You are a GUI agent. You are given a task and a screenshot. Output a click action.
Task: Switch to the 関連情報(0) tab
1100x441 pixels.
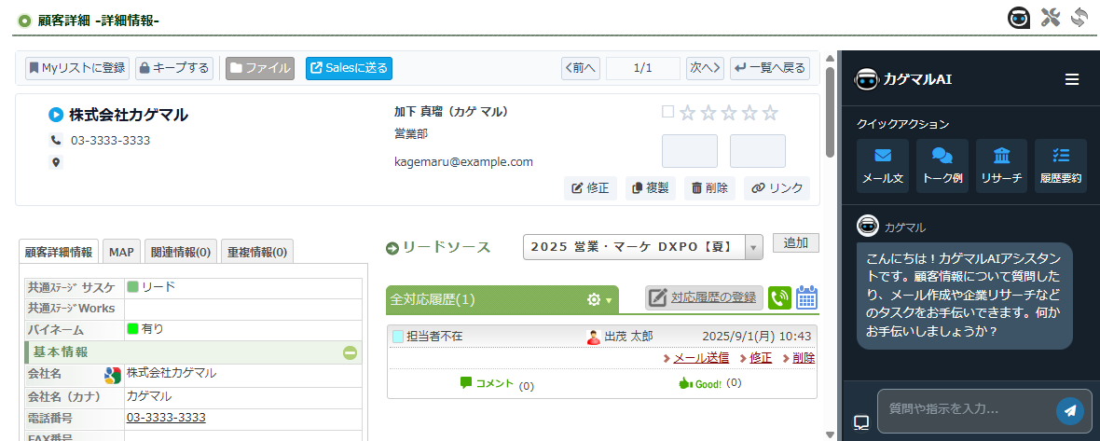point(181,252)
